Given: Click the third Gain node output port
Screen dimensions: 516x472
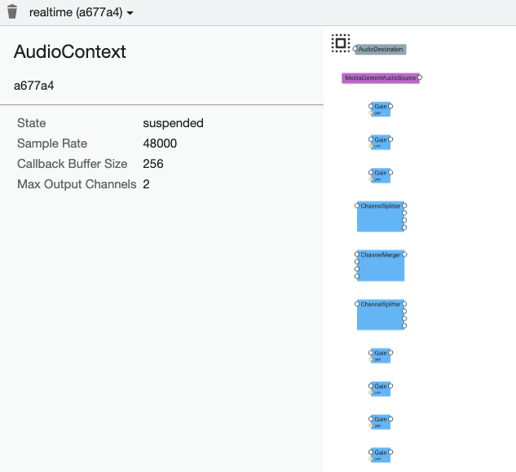Looking at the screenshot, I should coord(391,173).
